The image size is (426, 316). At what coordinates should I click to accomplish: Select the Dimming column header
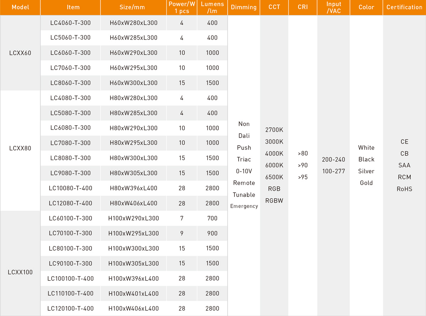244,7
